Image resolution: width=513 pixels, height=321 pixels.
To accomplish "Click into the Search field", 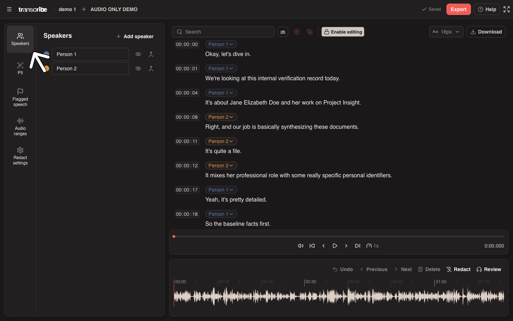I will 223,32.
